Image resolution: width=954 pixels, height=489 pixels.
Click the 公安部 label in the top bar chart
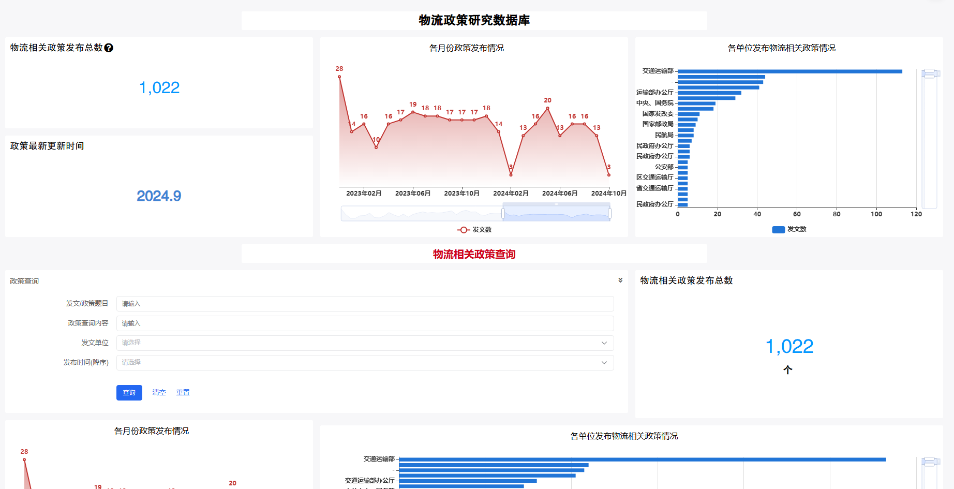[x=664, y=167]
